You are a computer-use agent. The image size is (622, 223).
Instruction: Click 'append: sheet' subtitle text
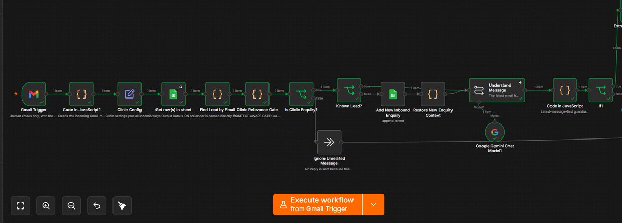393,121
